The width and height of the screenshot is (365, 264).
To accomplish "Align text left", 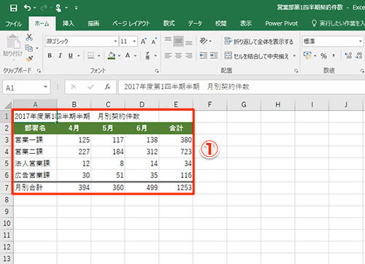I will coord(168,55).
